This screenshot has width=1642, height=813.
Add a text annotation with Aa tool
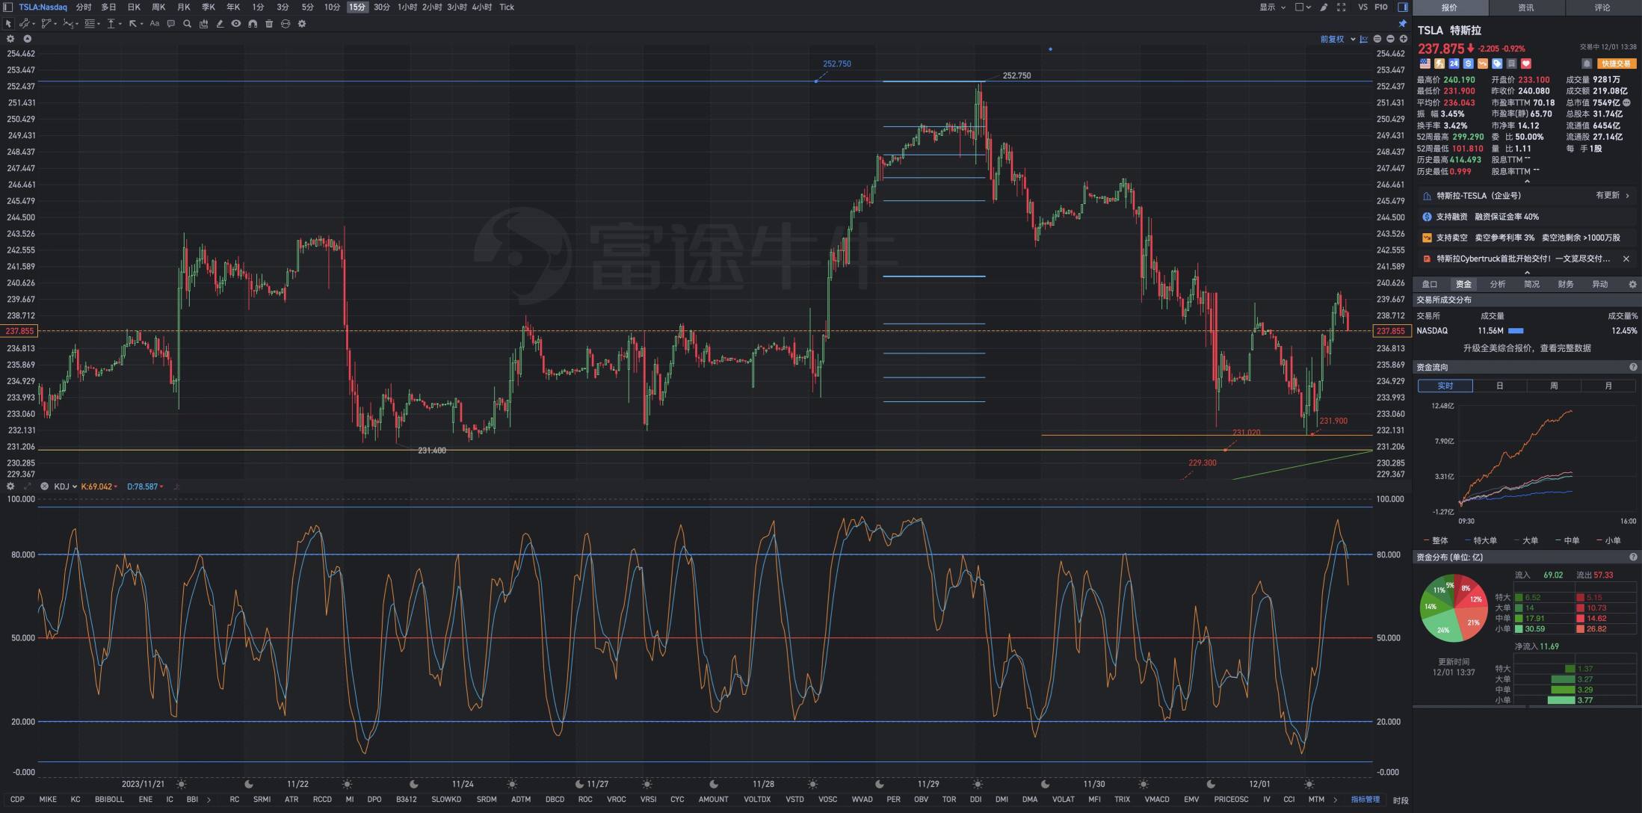[x=155, y=24]
